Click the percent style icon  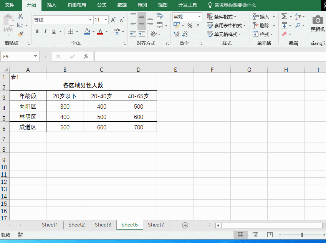point(190,25)
